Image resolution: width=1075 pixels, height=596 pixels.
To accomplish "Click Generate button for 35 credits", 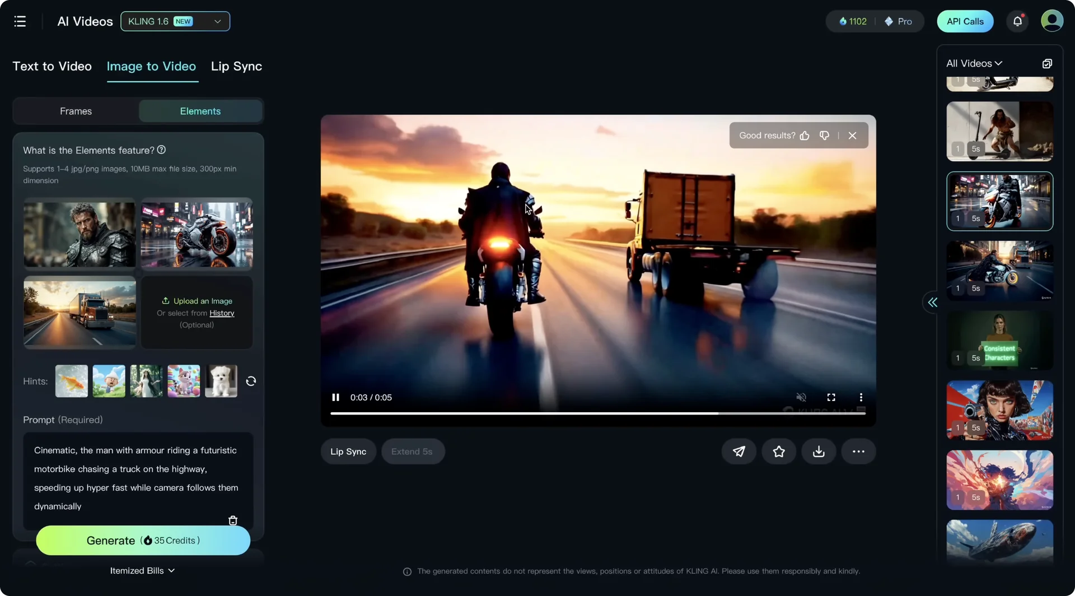I will pyautogui.click(x=143, y=540).
